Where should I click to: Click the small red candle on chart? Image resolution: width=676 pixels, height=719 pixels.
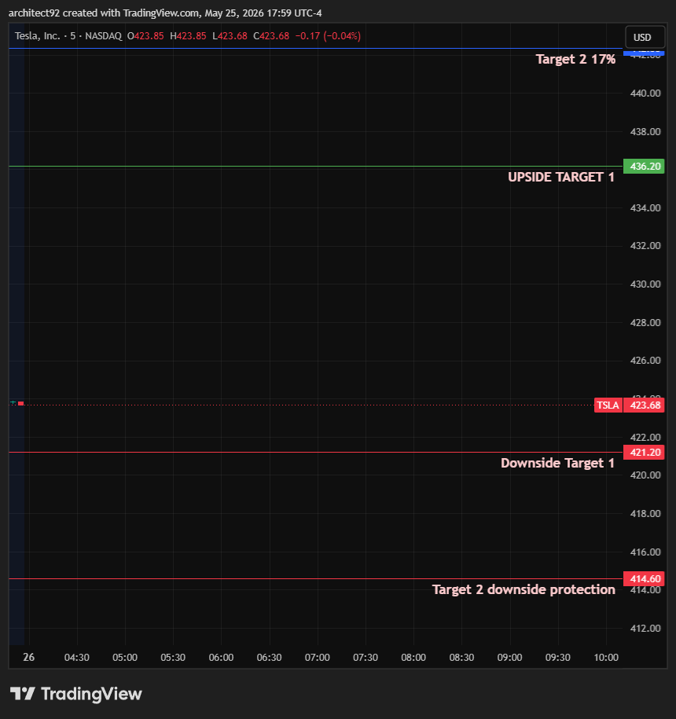point(20,404)
